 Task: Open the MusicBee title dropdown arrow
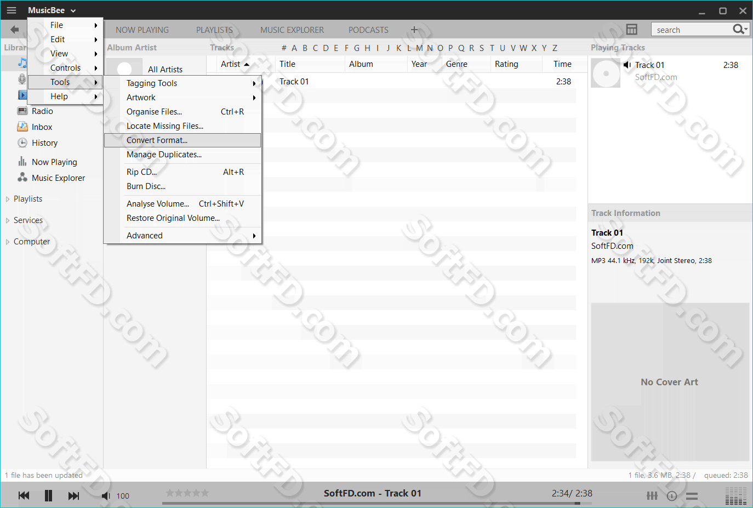[73, 10]
